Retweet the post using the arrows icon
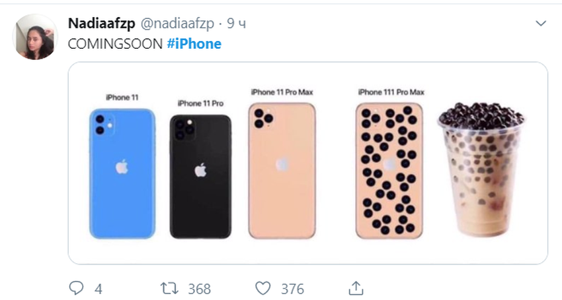The height and width of the screenshot is (300, 562). pyautogui.click(x=170, y=288)
